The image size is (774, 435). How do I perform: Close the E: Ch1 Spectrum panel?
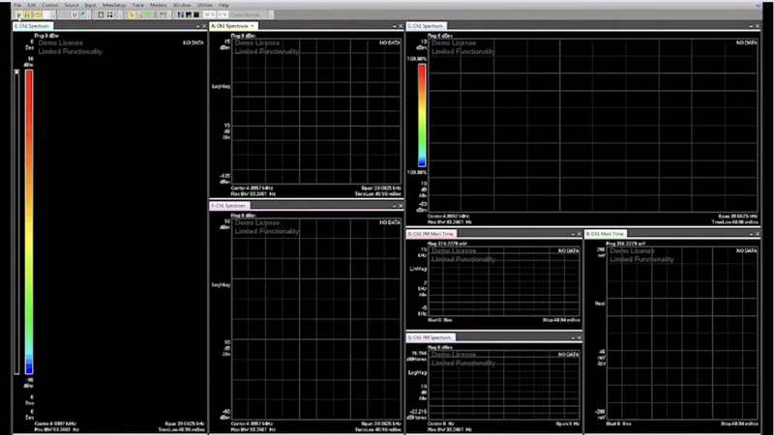(204, 26)
